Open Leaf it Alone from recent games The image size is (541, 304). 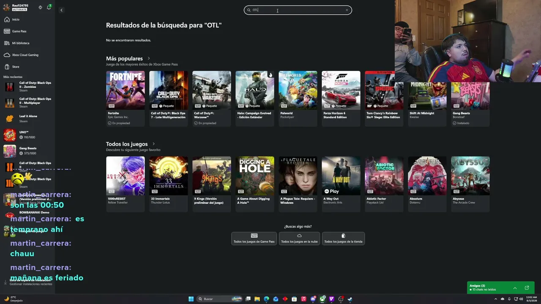point(27,118)
